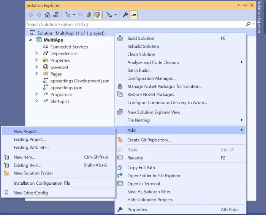Click the Back navigation arrow in toolbar
266x215 pixels.
(x=31, y=15)
